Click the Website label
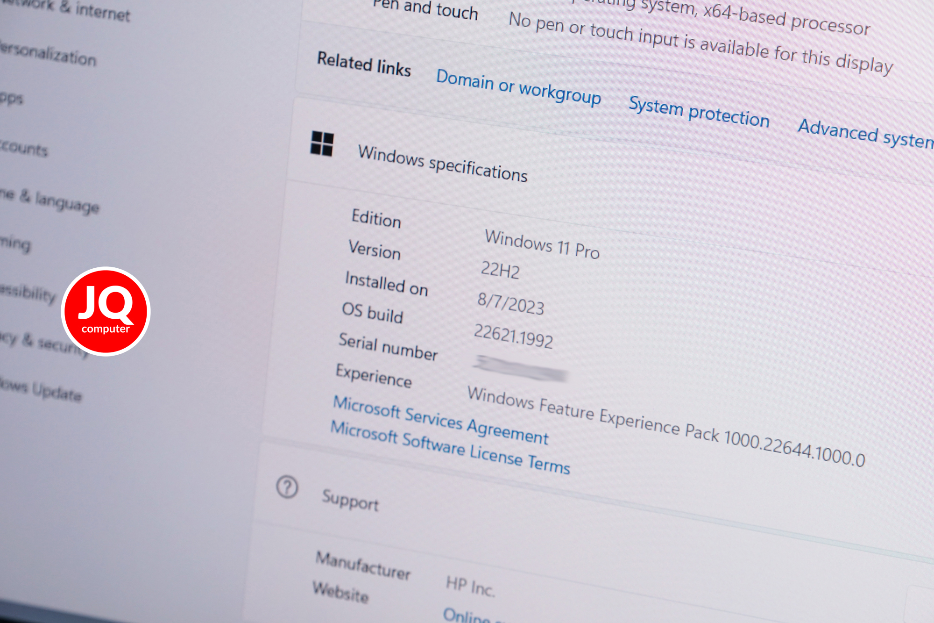This screenshot has height=623, width=934. click(340, 592)
